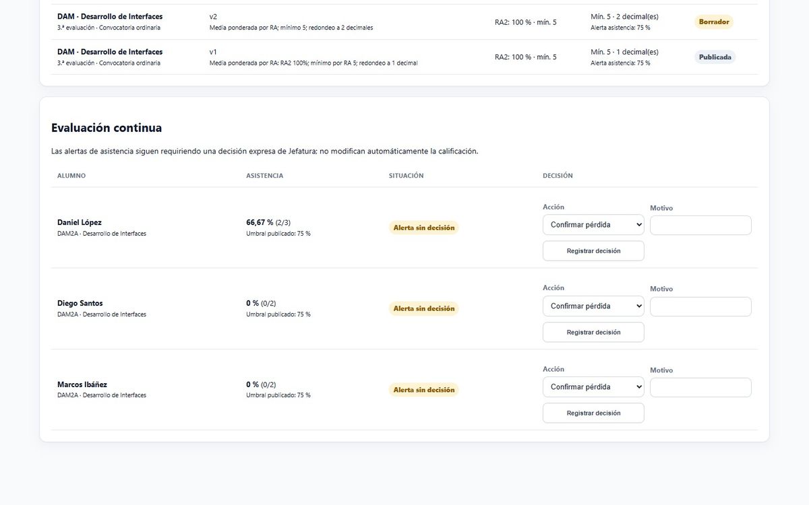Viewport: 809px width, 505px height.
Task: Click the v1 version label
Action: 214,52
